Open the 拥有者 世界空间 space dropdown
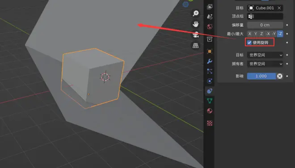 [265, 64]
